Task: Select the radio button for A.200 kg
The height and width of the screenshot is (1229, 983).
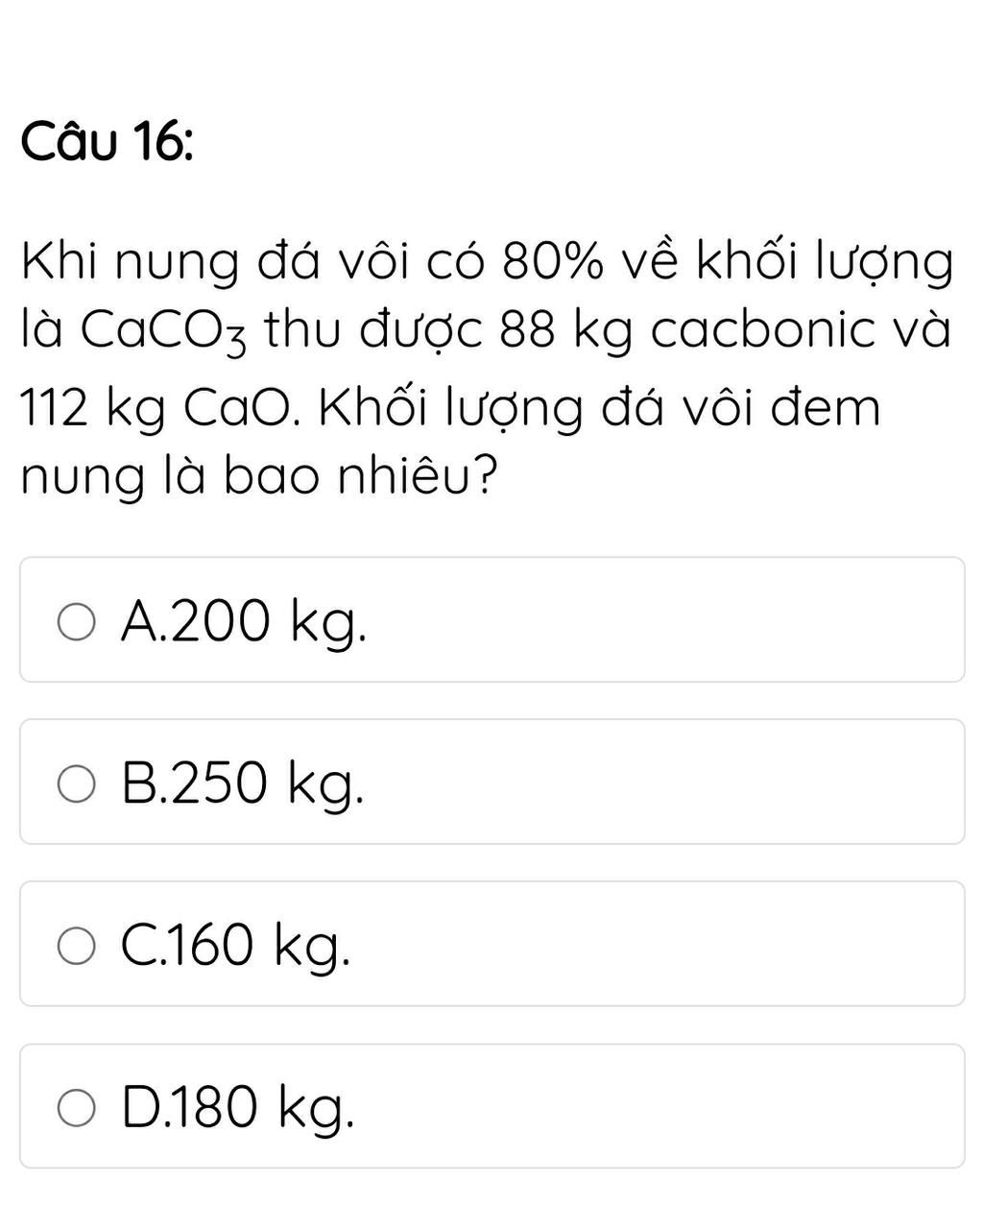Action: pos(76,621)
